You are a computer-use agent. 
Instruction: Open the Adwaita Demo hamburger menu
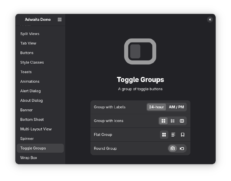tap(59, 20)
